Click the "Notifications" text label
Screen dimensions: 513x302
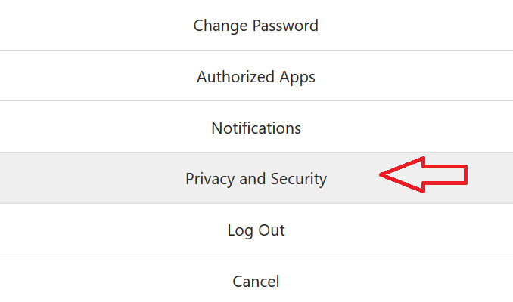(x=256, y=128)
